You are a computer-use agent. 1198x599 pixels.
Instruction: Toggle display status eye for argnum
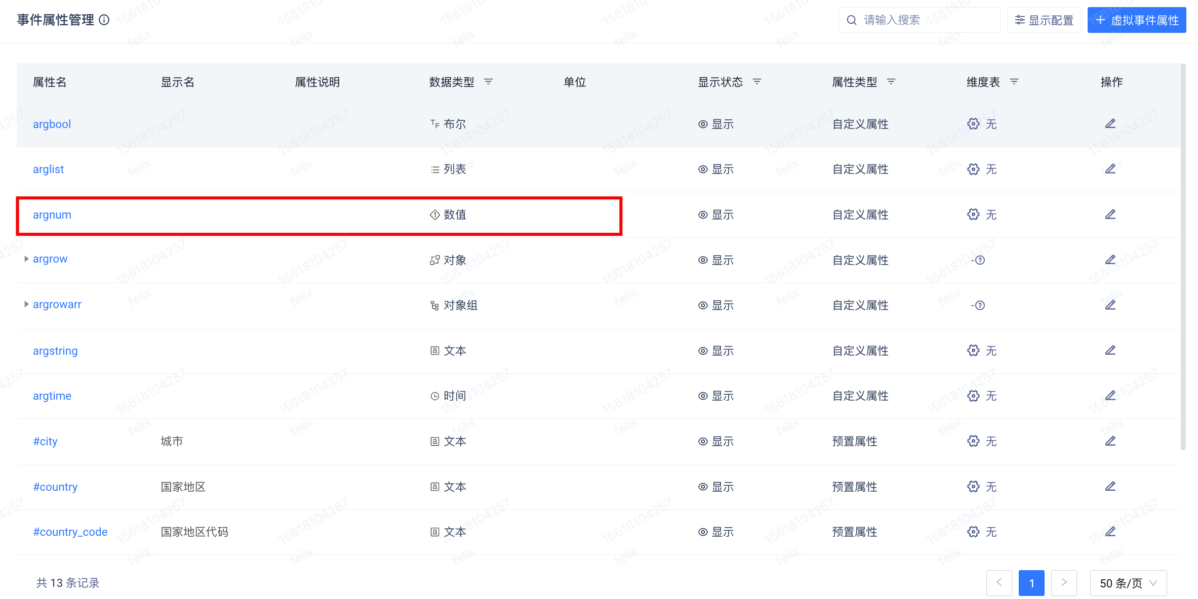tap(703, 215)
